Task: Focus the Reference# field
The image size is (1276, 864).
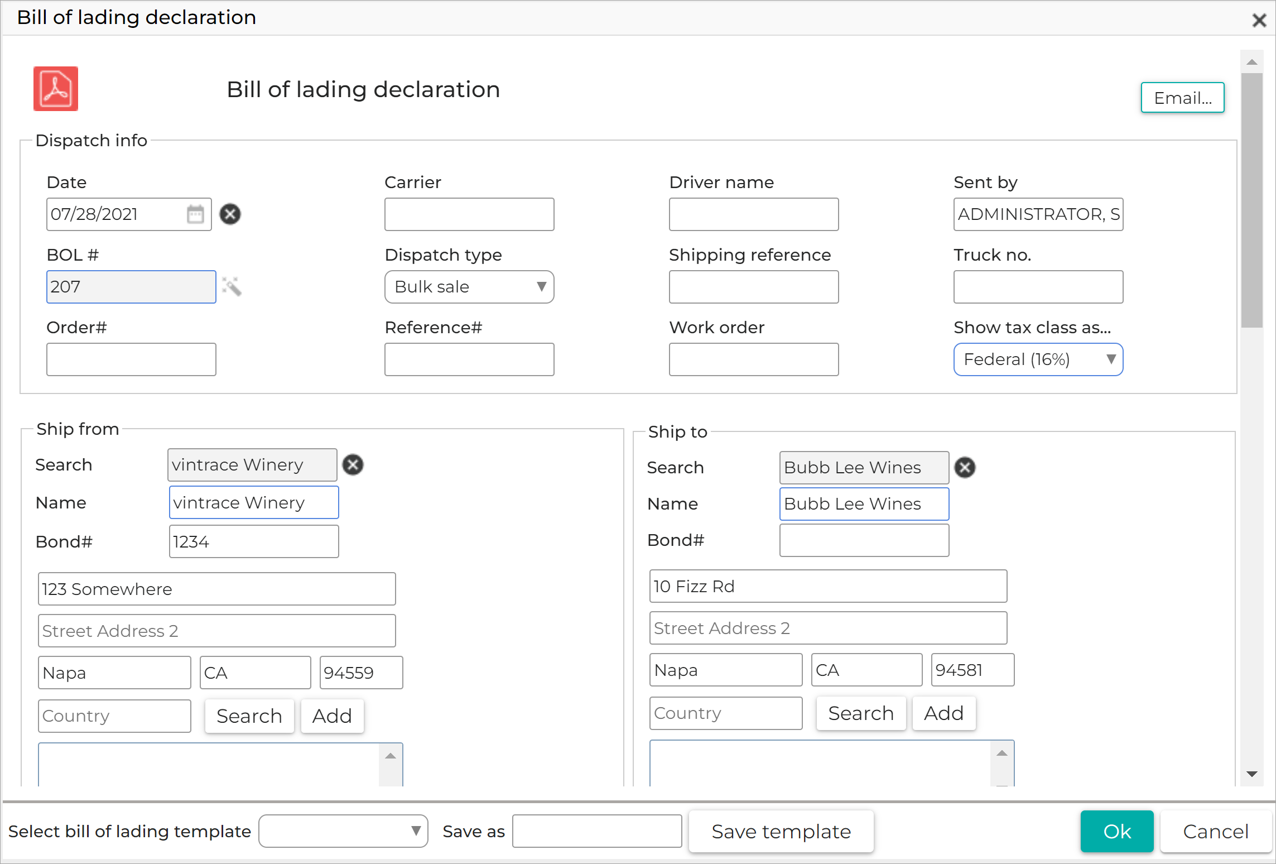Action: (469, 359)
